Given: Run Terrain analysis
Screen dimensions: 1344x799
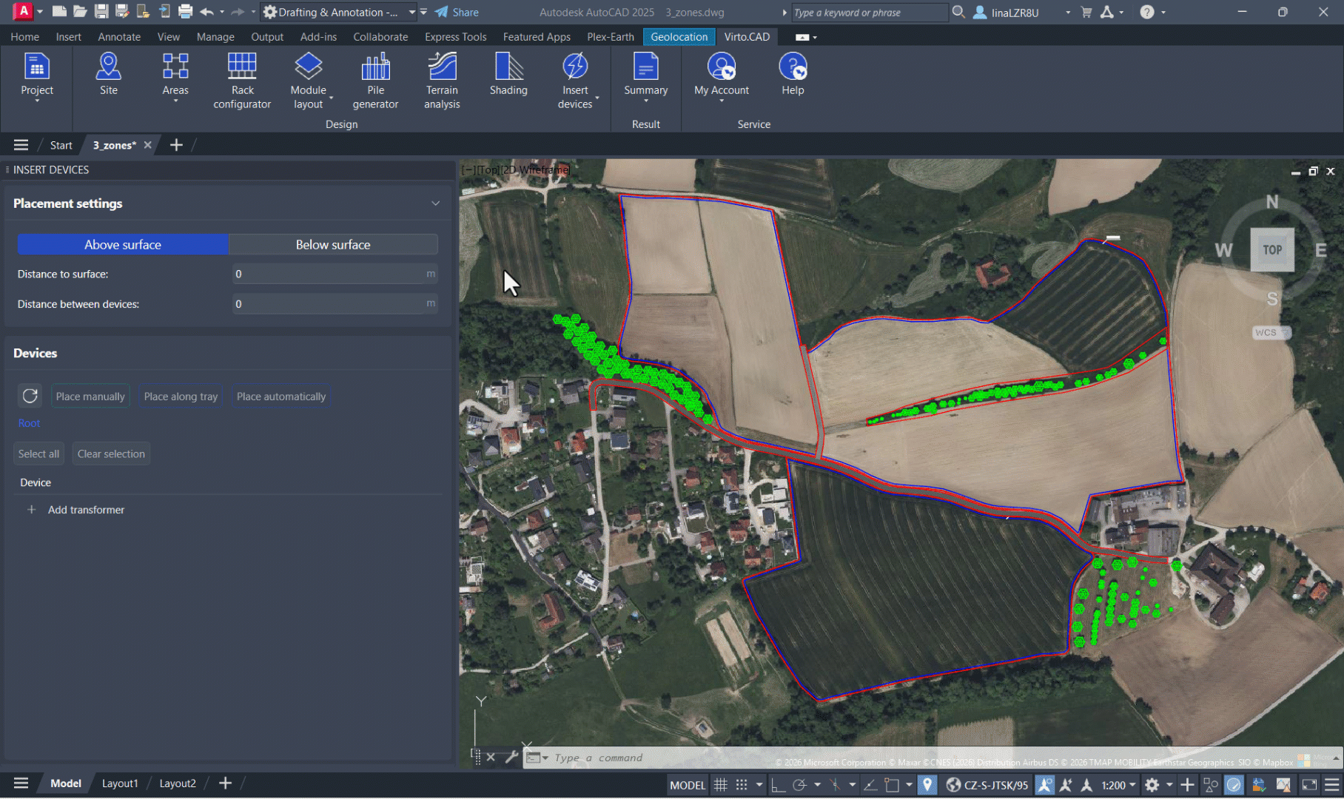Looking at the screenshot, I should [442, 81].
